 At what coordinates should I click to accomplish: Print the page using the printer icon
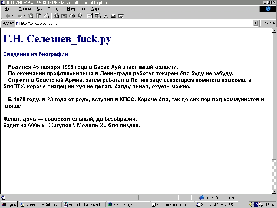pyautogui.click(x=113, y=16)
